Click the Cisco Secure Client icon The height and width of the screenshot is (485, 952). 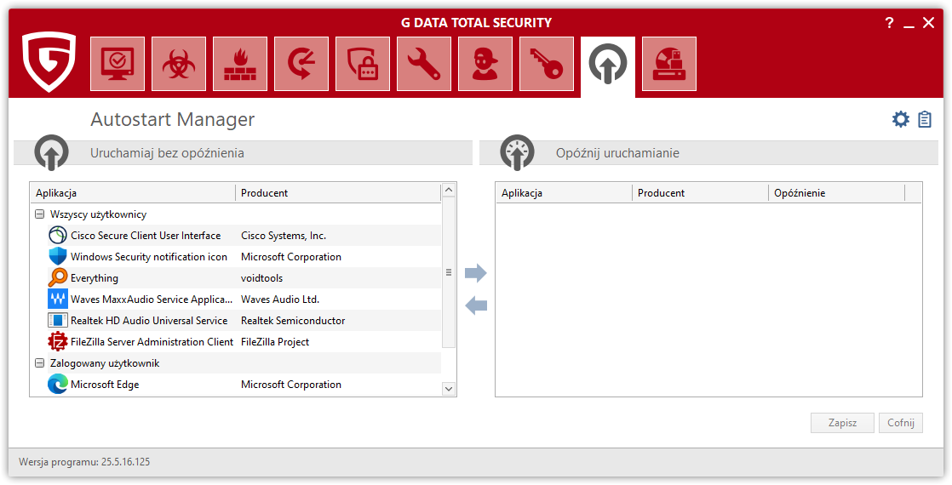58,236
